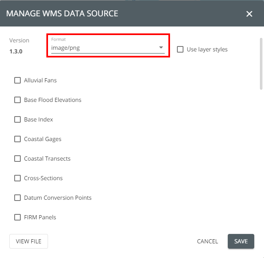
Task: Check the Alluvial Fans layer
Action: [17, 80]
